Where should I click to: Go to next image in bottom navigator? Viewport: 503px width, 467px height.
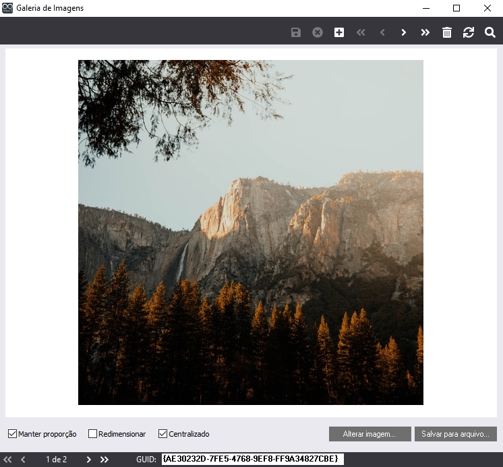(x=88, y=460)
